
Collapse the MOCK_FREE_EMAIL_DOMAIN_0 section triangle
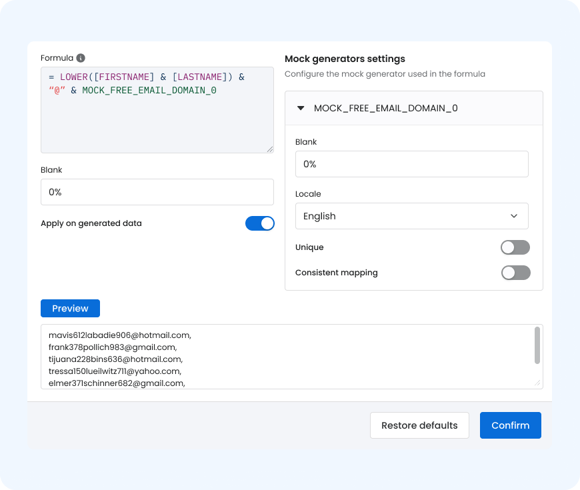301,108
